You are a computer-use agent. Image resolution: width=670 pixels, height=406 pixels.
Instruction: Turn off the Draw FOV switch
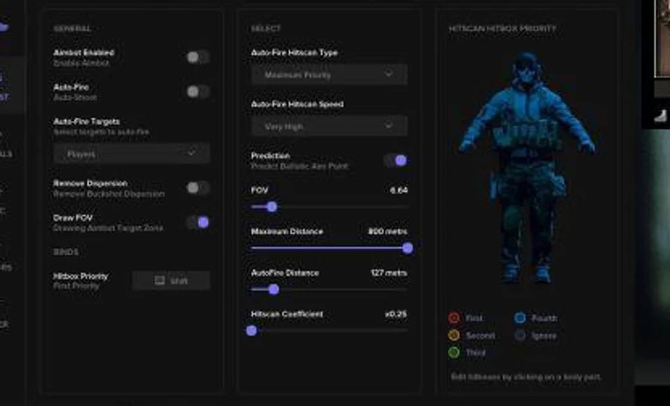point(198,222)
